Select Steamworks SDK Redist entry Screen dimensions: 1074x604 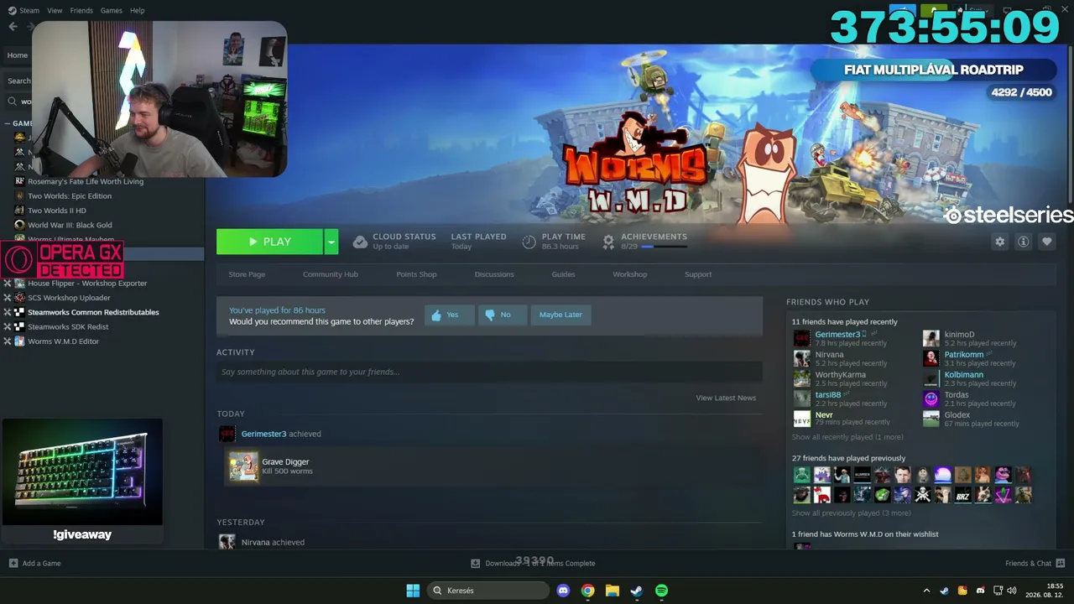(x=68, y=326)
